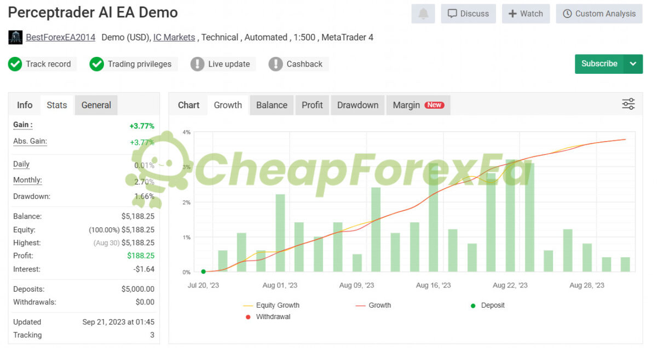This screenshot has height=348, width=657.
Task: Click the Tracking count value
Action: (x=152, y=335)
